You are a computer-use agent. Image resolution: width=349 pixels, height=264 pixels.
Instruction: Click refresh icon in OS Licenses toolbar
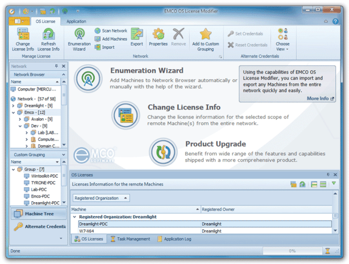click(302, 184)
